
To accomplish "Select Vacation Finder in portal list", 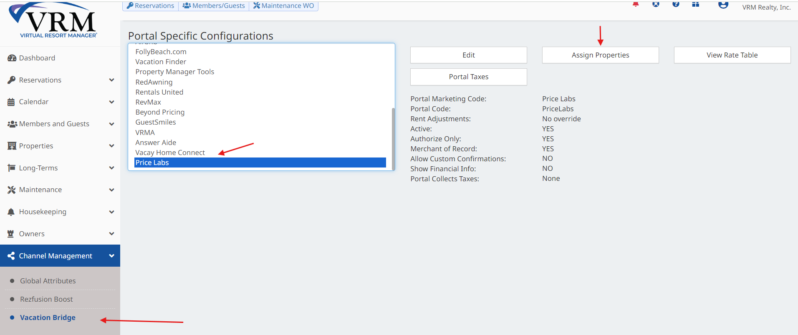I will point(260,62).
